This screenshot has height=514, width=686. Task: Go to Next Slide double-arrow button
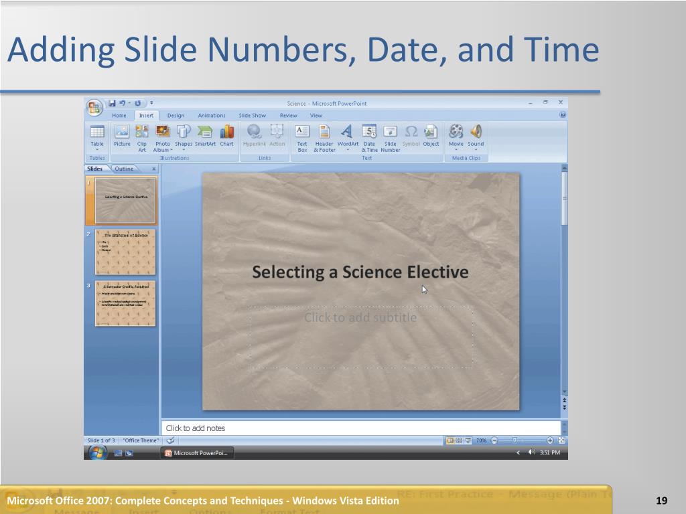(564, 408)
